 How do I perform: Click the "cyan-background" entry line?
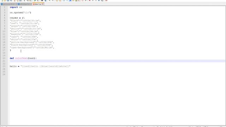coord(32,48)
